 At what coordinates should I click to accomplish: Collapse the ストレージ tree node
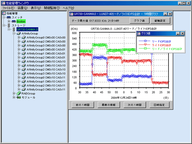(4, 25)
